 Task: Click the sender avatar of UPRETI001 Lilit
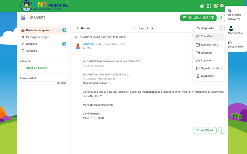pyautogui.click(x=78, y=46)
